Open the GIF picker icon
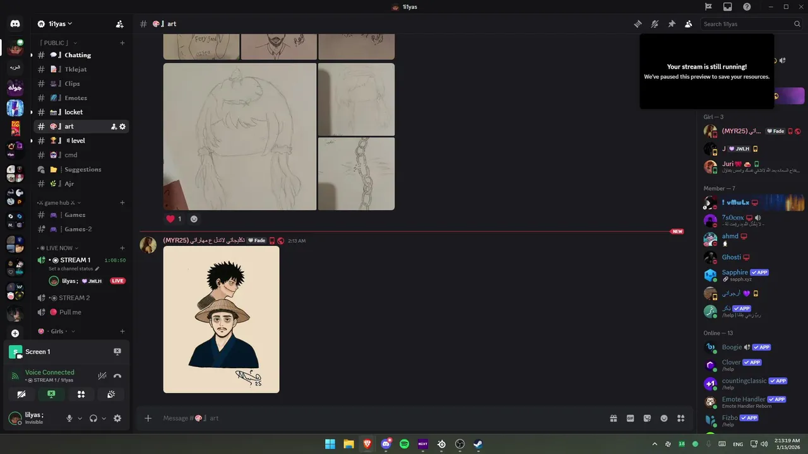 click(630, 418)
